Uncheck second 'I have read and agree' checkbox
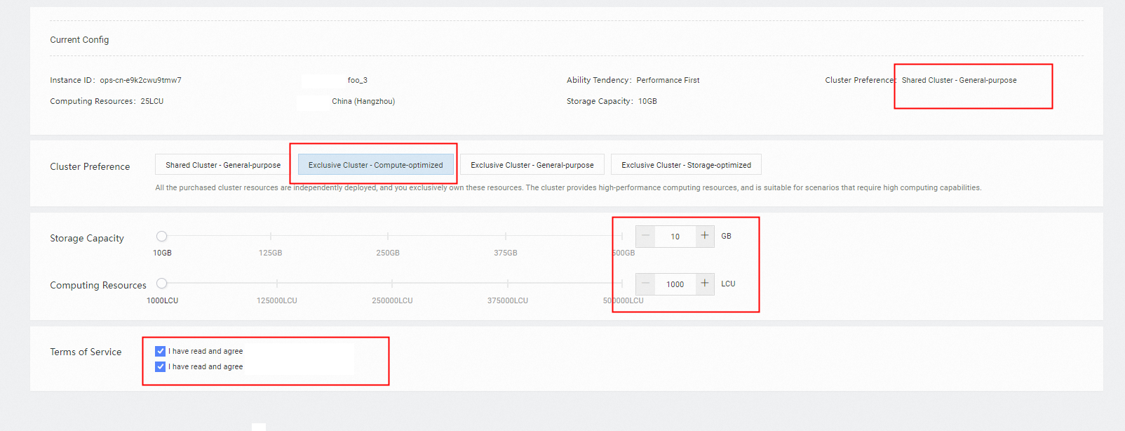The width and height of the screenshot is (1125, 431). (x=161, y=366)
